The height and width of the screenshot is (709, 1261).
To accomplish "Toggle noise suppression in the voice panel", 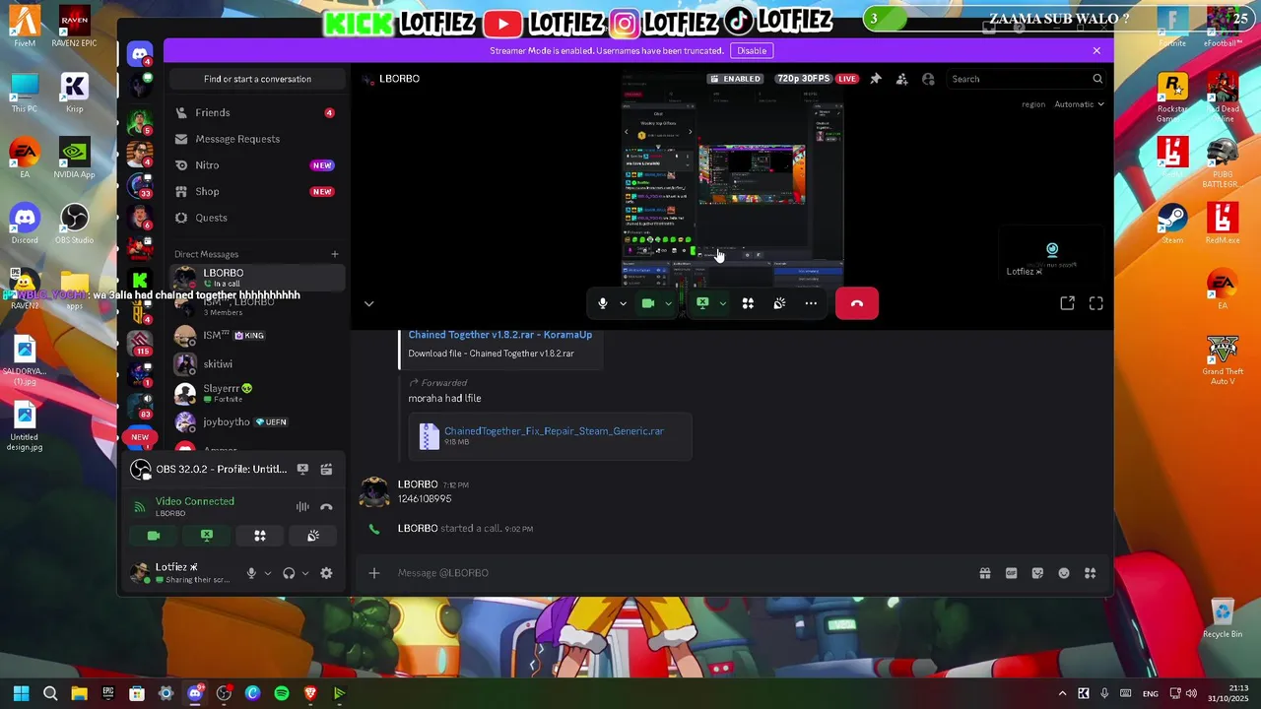I will point(302,507).
